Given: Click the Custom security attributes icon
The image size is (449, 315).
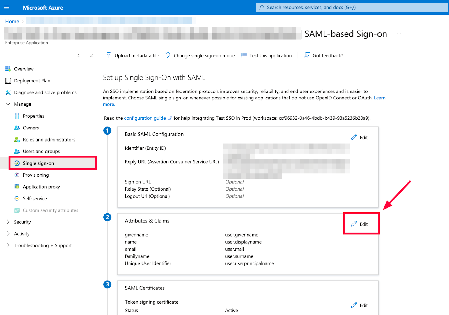Looking at the screenshot, I should (x=17, y=210).
